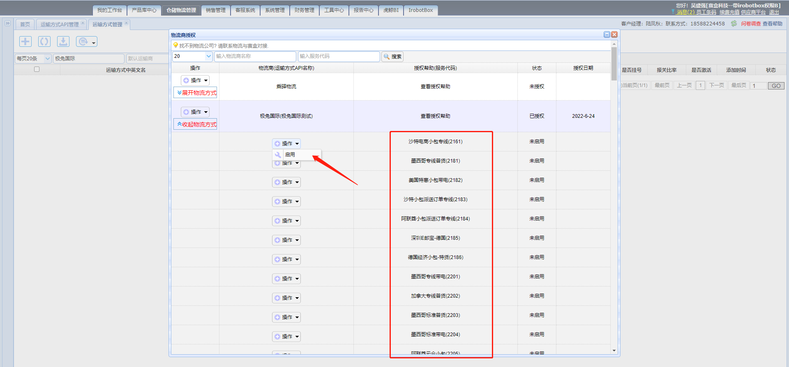
Task: Select 启用 in the open menu
Action: (297, 155)
